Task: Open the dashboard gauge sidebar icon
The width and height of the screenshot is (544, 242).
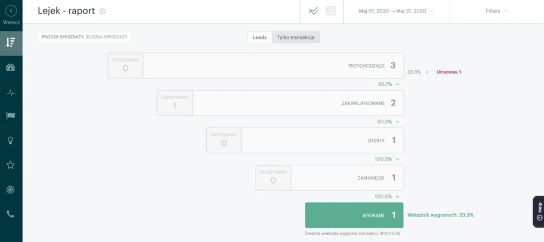Action: coord(11,68)
